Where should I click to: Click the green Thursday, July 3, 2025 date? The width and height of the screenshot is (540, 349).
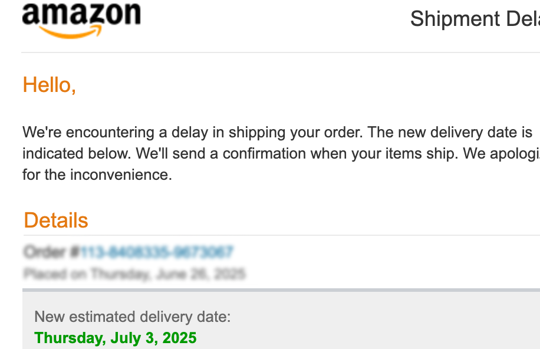[x=116, y=338]
